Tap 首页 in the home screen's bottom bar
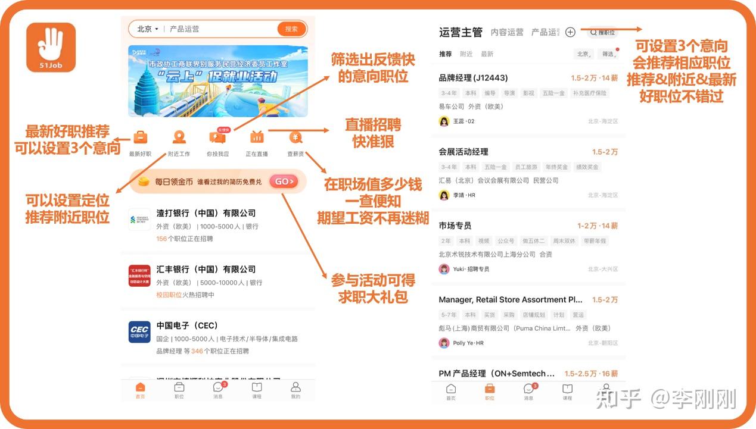This screenshot has height=429, width=756. pos(140,390)
